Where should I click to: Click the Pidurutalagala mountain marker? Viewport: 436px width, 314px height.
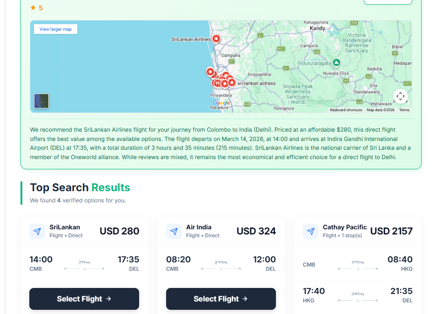point(336,62)
